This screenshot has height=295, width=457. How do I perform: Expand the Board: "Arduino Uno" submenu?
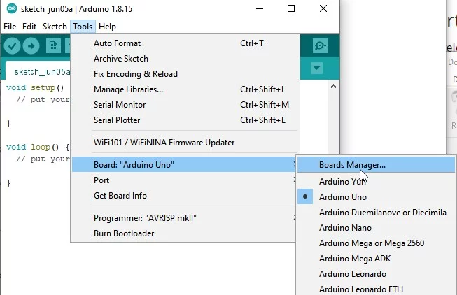184,165
